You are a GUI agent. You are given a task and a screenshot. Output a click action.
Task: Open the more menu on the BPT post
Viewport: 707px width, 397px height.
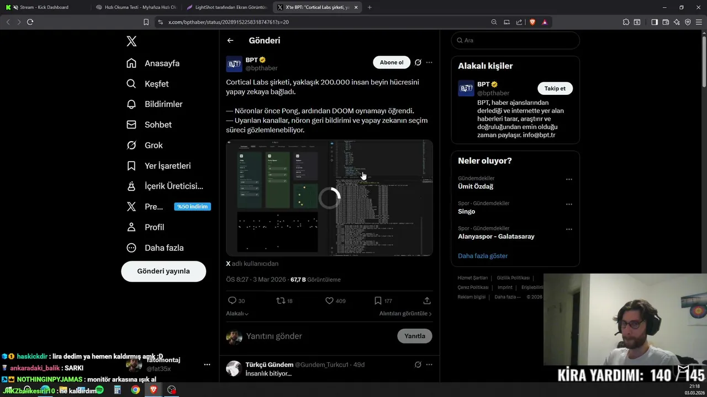point(429,62)
